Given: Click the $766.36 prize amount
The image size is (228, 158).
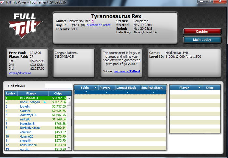Looking at the screenshot, I should tap(60, 124).
